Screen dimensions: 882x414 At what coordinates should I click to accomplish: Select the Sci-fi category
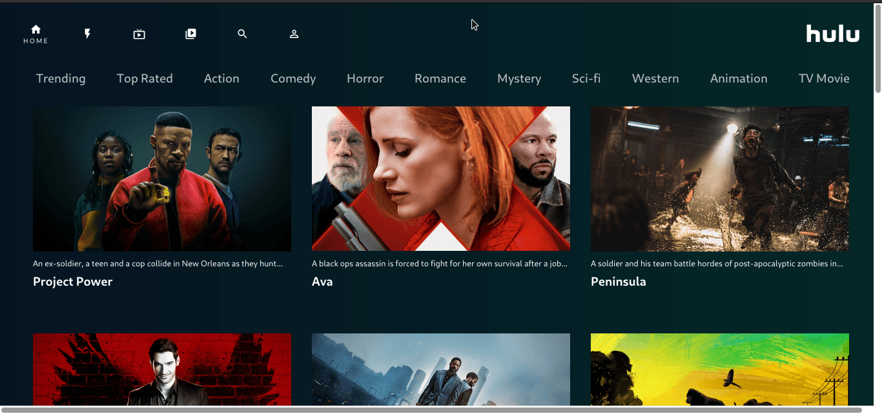[586, 79]
